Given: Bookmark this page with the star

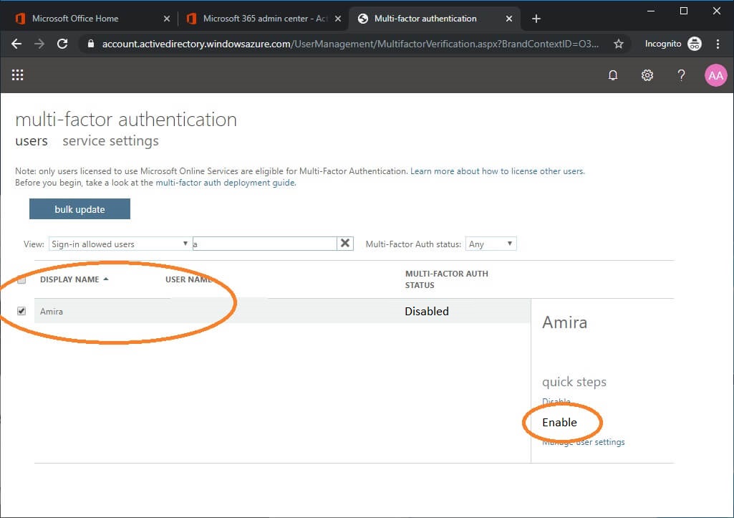Looking at the screenshot, I should [619, 44].
